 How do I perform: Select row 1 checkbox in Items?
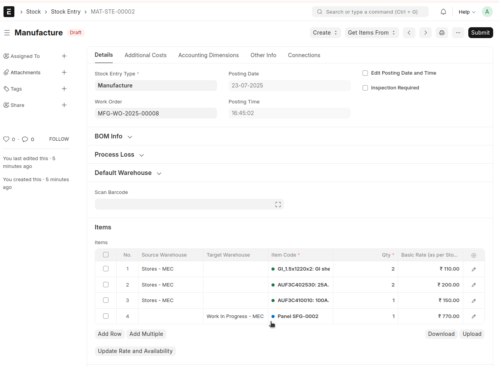coord(106,269)
